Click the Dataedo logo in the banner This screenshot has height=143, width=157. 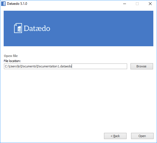coord(32,28)
